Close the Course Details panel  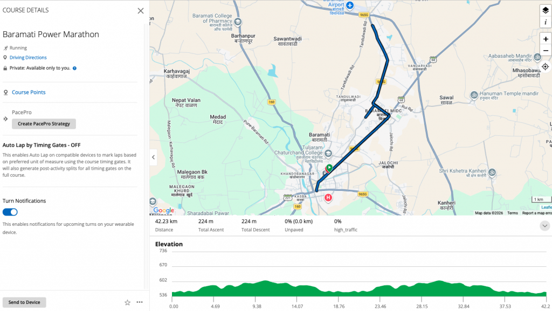pos(141,11)
